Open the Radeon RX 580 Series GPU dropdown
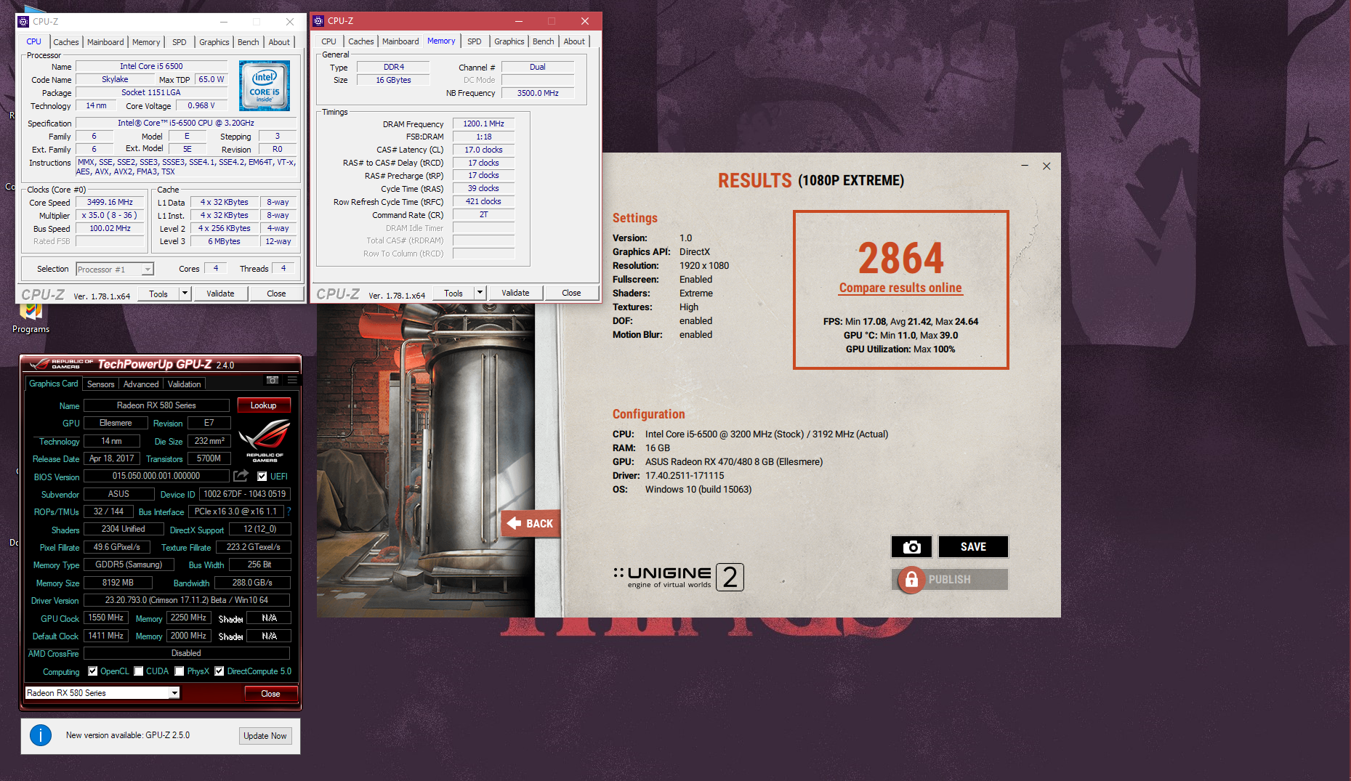This screenshot has height=781, width=1351. click(x=102, y=693)
